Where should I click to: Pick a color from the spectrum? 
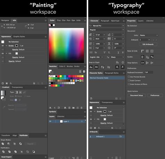click(x=66, y=45)
